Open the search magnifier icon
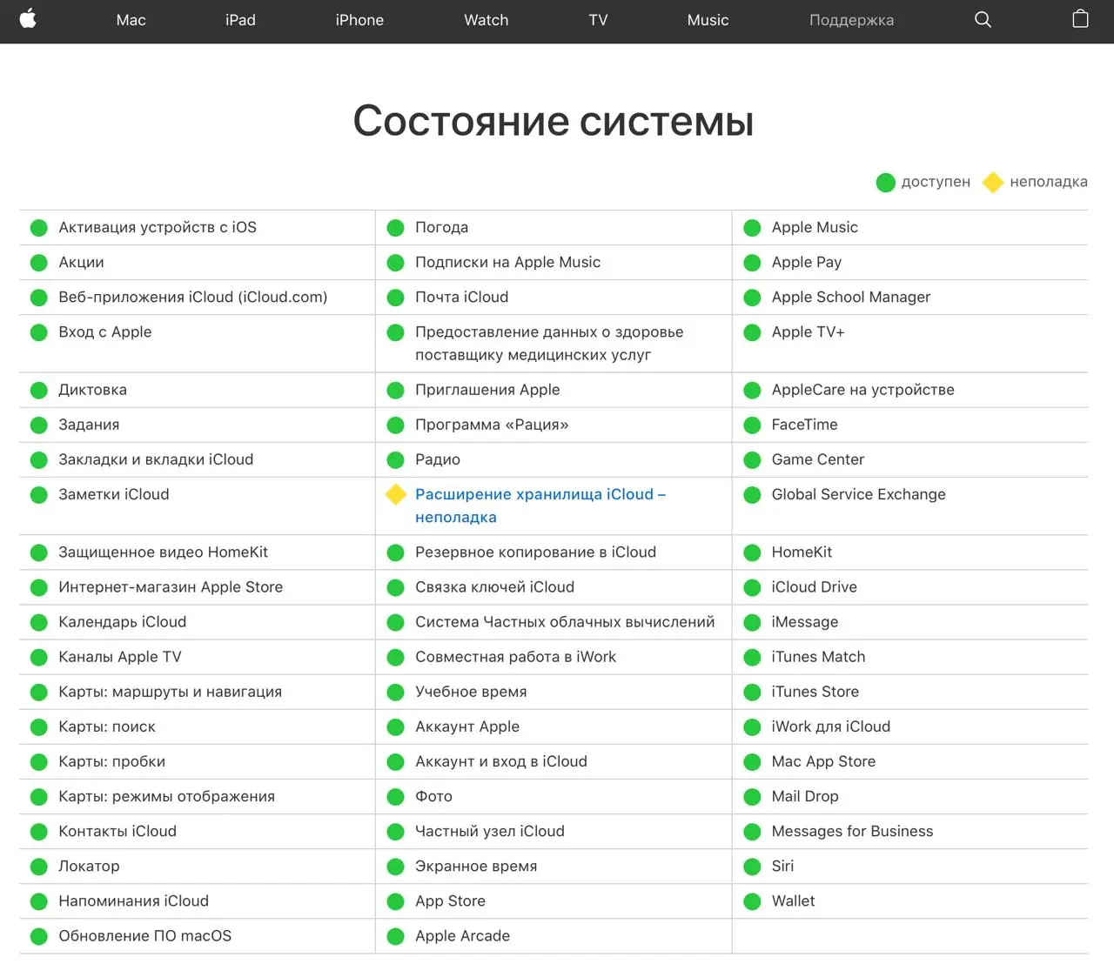 point(983,19)
